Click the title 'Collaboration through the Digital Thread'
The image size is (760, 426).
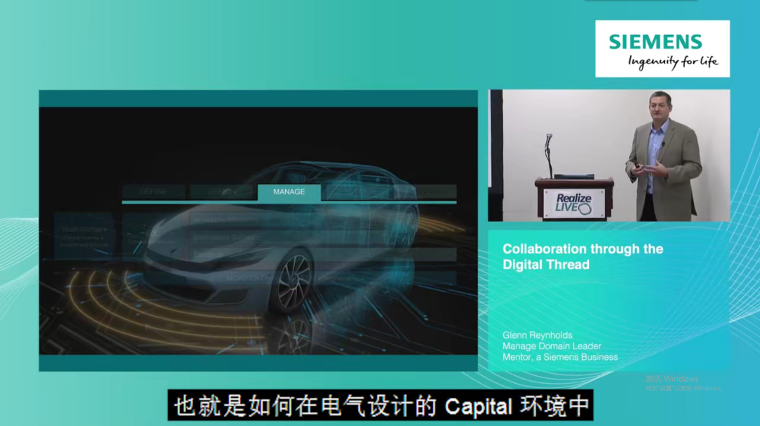click(x=583, y=257)
